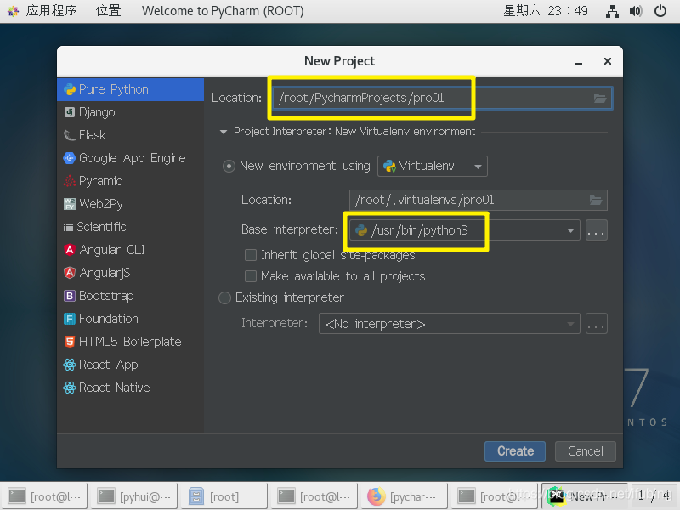680x510 pixels.
Task: Browse folder for project Location
Action: 600,98
